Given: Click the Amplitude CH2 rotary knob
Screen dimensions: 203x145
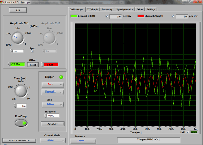Looking at the screenshot, I should pyautogui.click(x=49, y=37).
